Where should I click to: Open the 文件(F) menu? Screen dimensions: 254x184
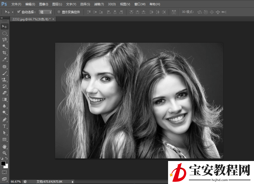click(16, 4)
